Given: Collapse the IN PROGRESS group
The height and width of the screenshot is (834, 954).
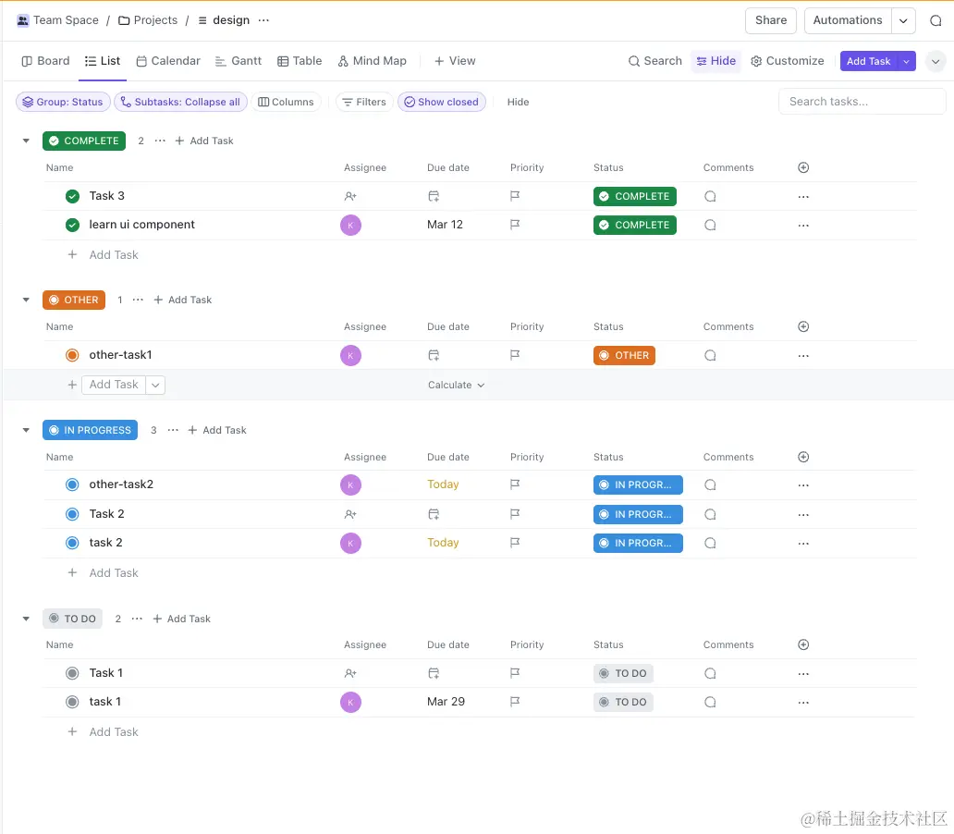Looking at the screenshot, I should click(26, 430).
